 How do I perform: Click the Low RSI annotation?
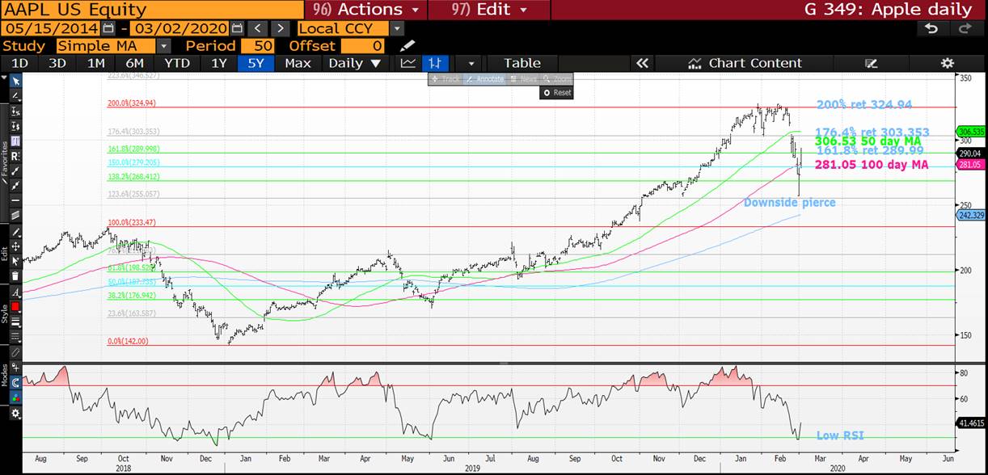839,435
